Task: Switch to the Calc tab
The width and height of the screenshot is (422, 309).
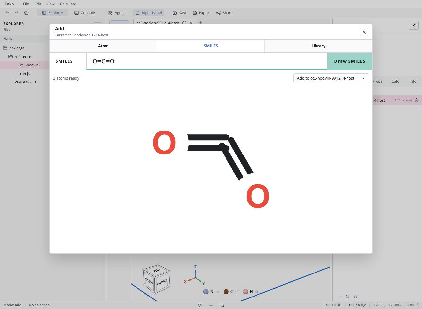Action: 395,81
